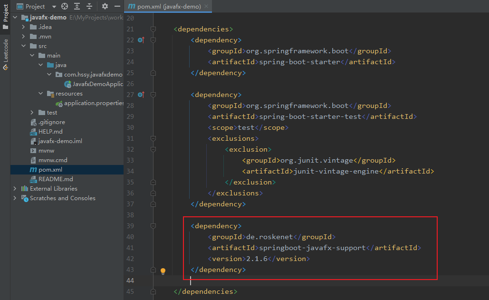Click the gutter override marker on line 22
This screenshot has height=300, width=489.
(141, 40)
